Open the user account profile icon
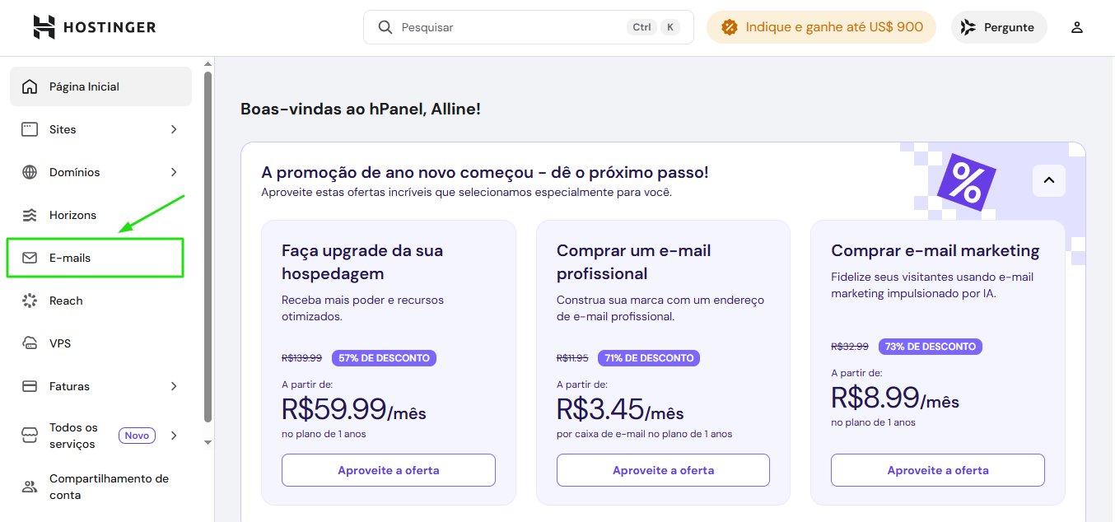The image size is (1115, 522). coord(1076,27)
